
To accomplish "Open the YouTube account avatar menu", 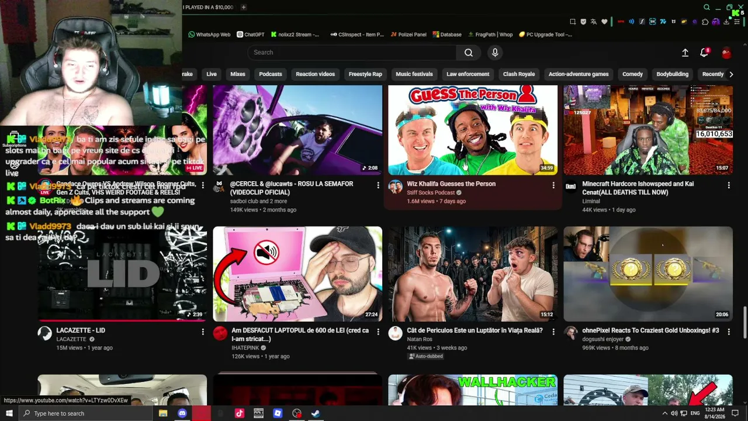I will pos(726,53).
